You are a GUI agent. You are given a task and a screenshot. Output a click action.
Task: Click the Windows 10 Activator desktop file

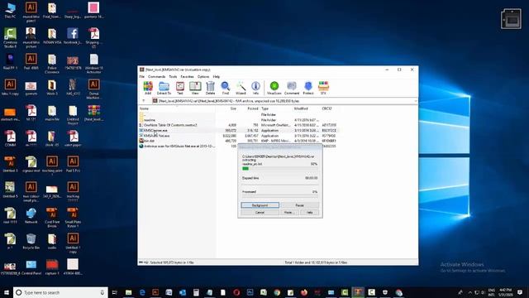click(93, 63)
